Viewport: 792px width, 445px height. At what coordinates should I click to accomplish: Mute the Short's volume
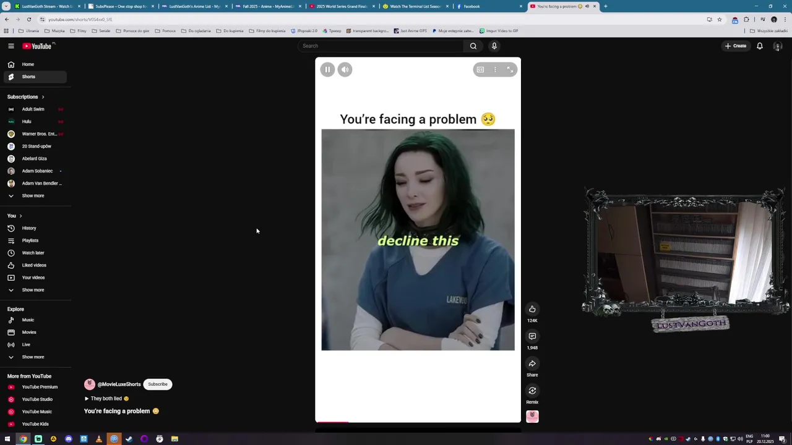(345, 69)
